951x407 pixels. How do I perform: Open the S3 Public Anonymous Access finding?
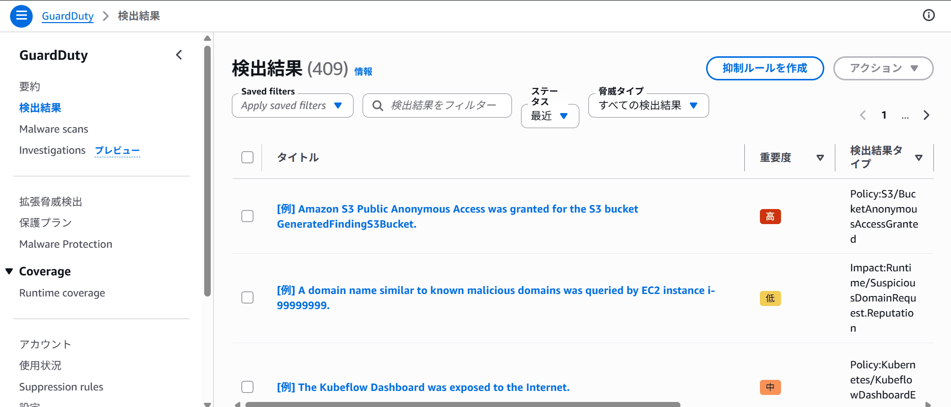[x=457, y=217]
